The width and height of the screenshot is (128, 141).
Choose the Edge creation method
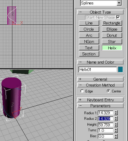click(x=82, y=91)
